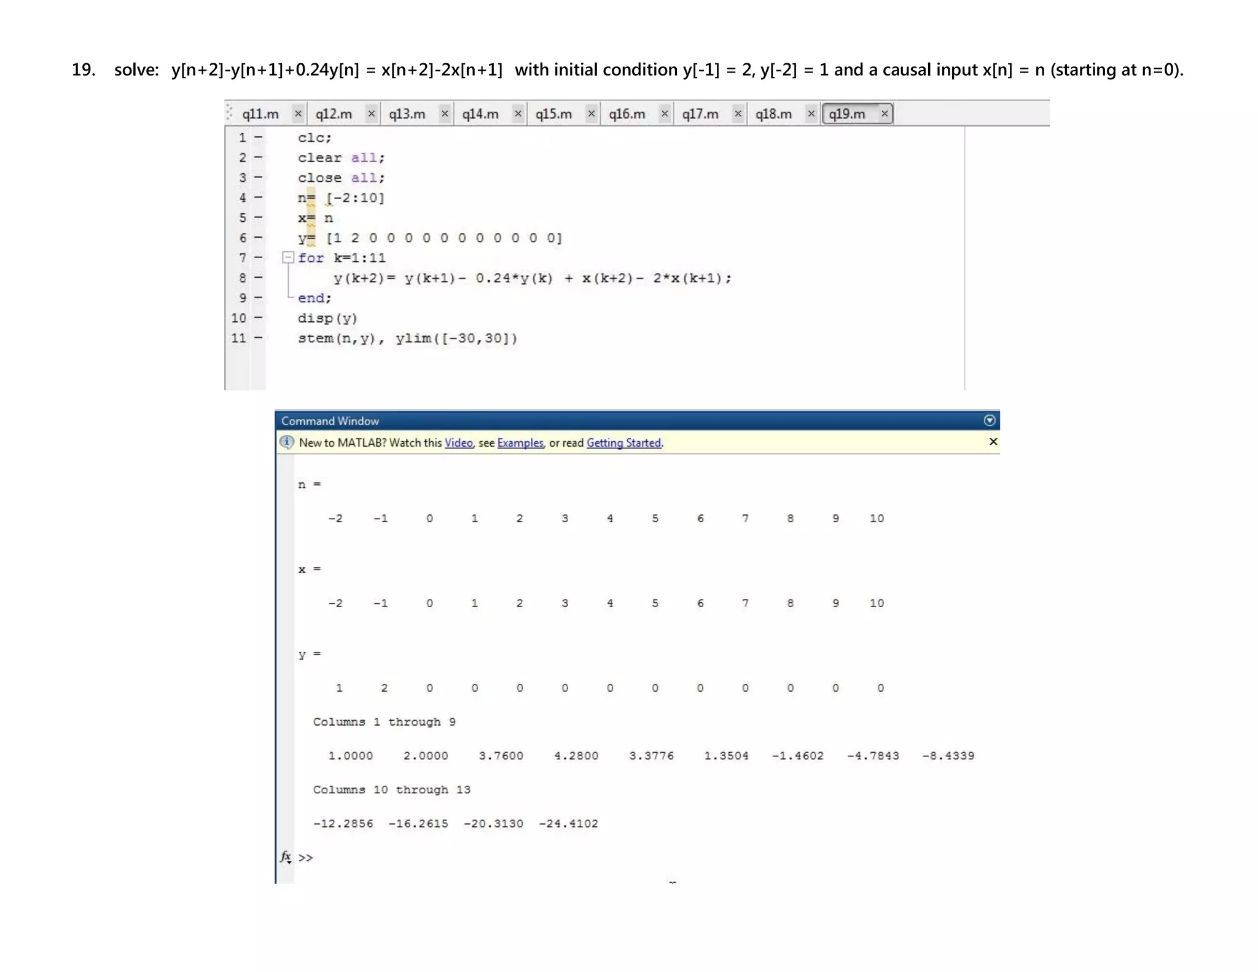Click the output value 3.7600
1258x972 pixels.
(x=501, y=756)
